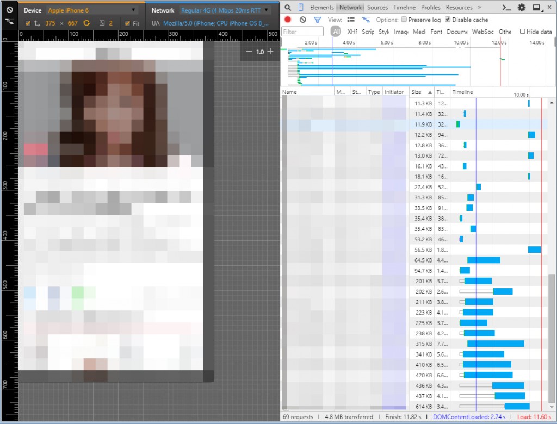Viewport: 557px width, 424px height.
Task: Enable Preserve log checkbox
Action: point(404,20)
